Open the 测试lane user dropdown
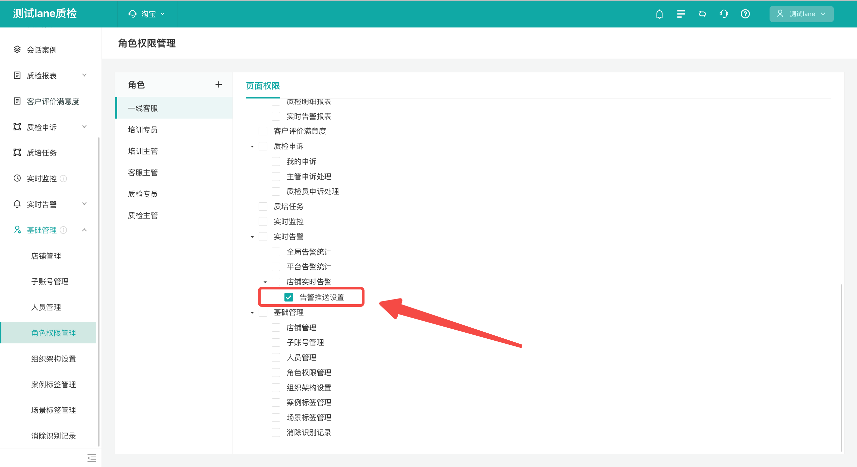Screen dimensions: 857x467 pos(801,14)
